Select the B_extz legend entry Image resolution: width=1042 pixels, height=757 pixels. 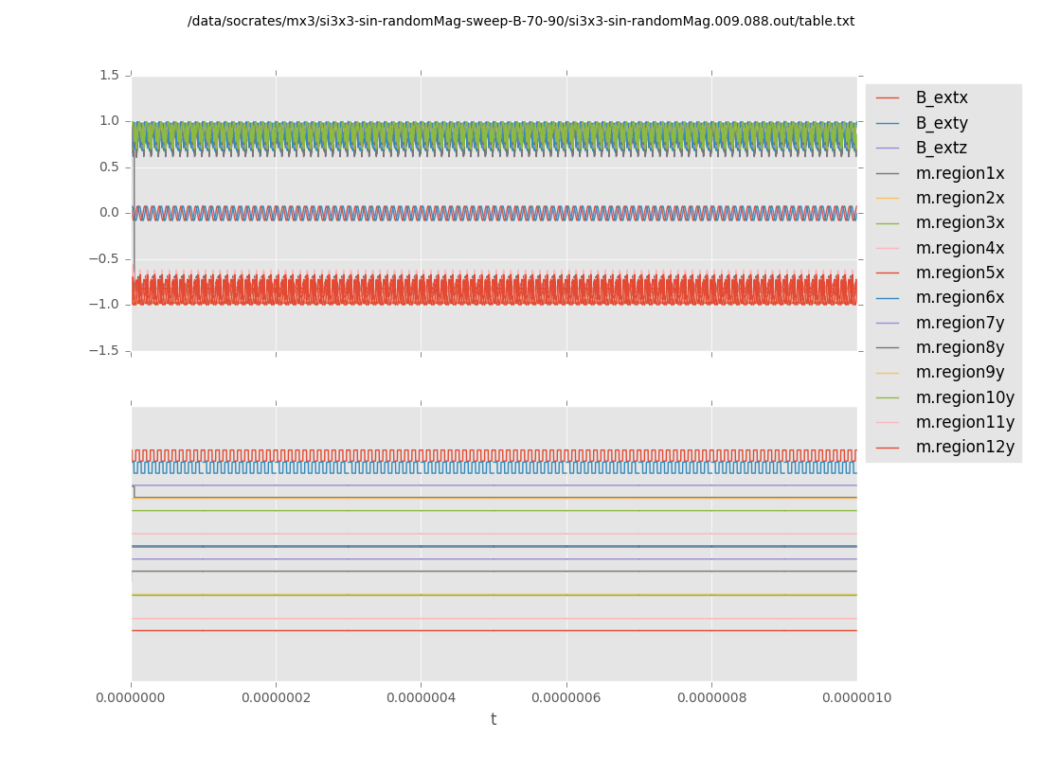(941, 148)
